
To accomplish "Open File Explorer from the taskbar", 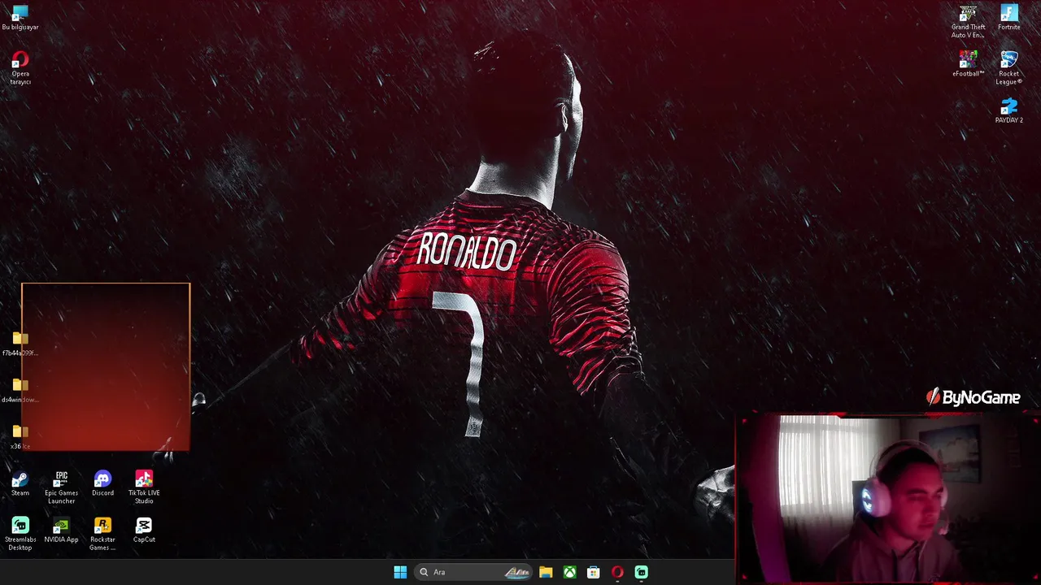I will (x=546, y=572).
